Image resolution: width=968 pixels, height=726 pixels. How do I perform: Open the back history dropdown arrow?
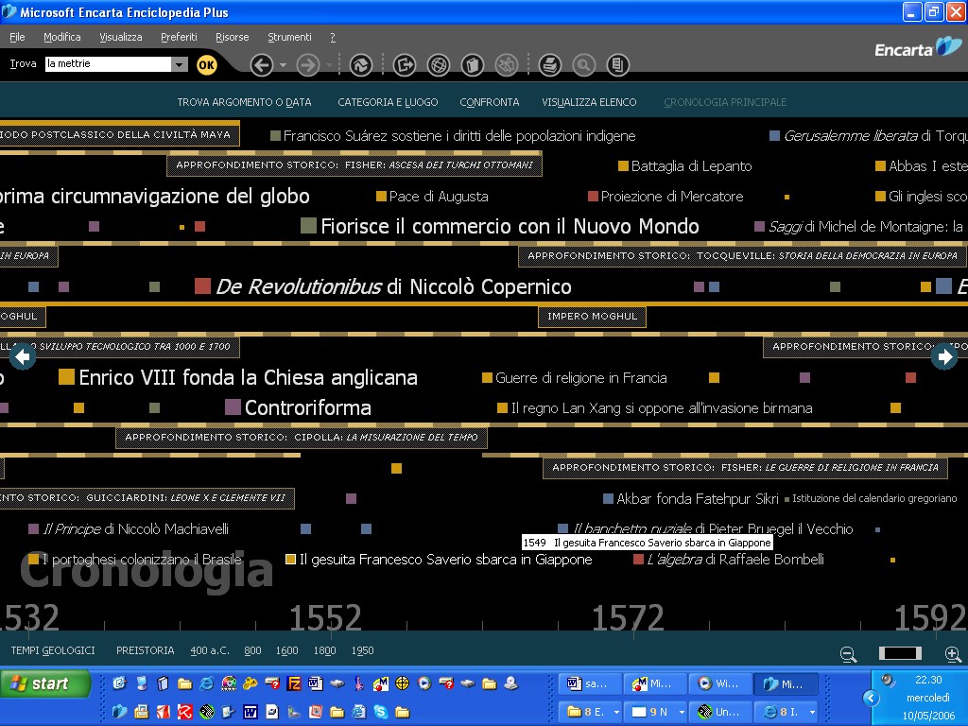(x=283, y=65)
